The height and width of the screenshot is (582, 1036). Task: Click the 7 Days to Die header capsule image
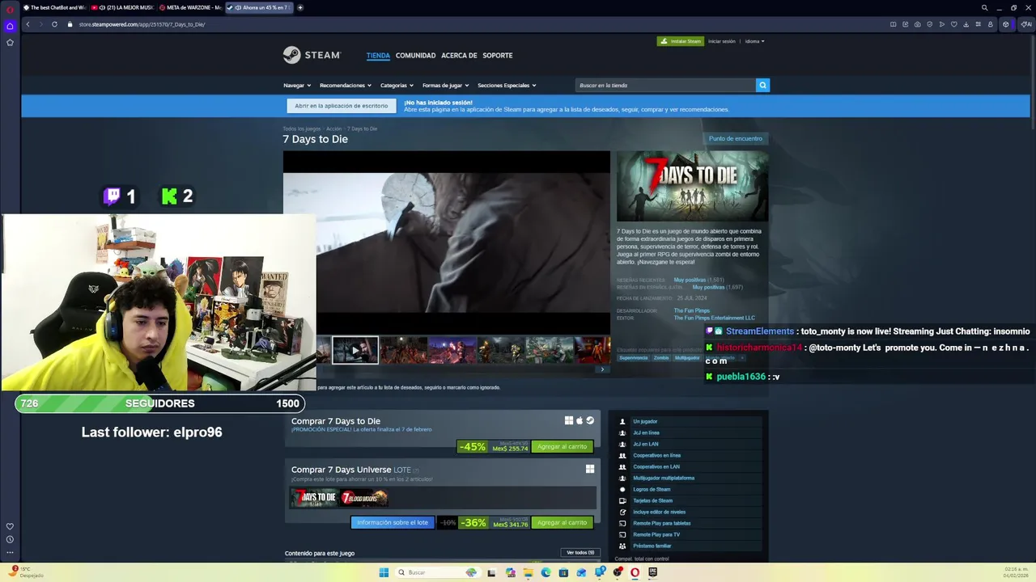pyautogui.click(x=692, y=186)
